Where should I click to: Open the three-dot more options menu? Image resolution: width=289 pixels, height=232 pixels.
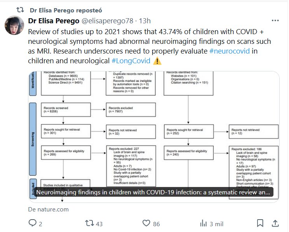(x=275, y=21)
